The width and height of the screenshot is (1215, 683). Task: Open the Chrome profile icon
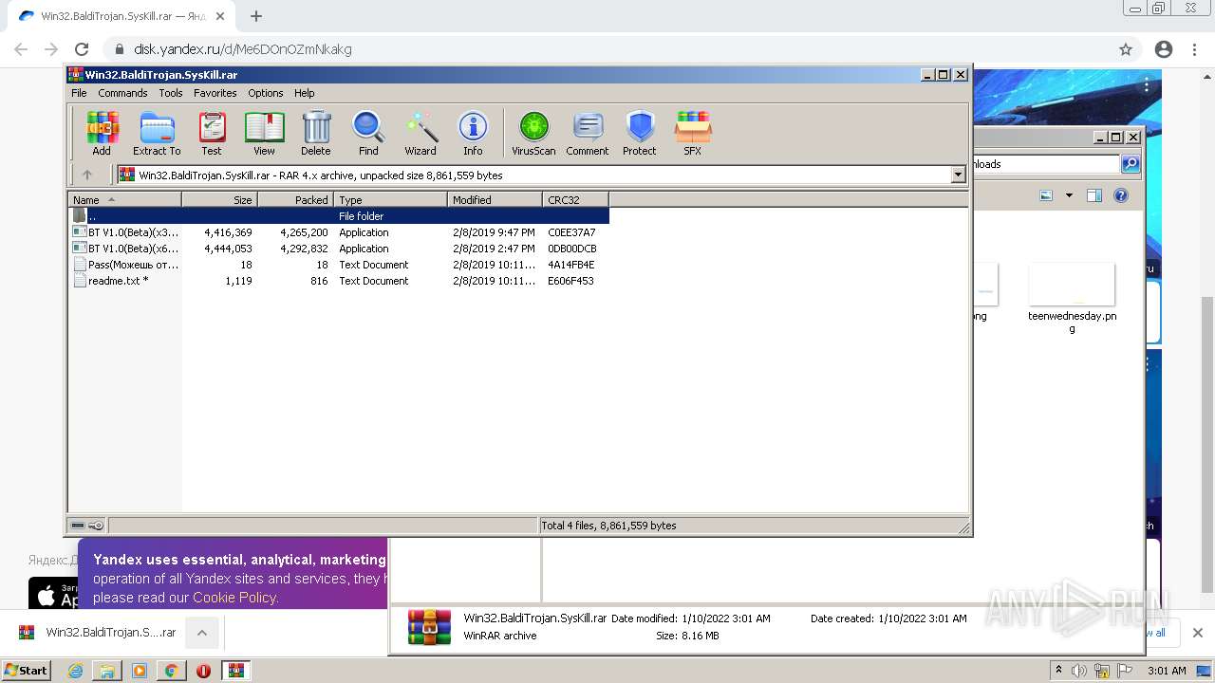tap(1164, 49)
